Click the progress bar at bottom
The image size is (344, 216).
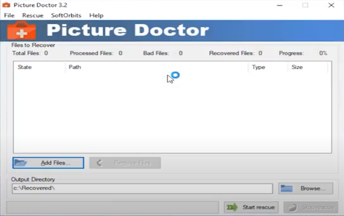(x=113, y=207)
